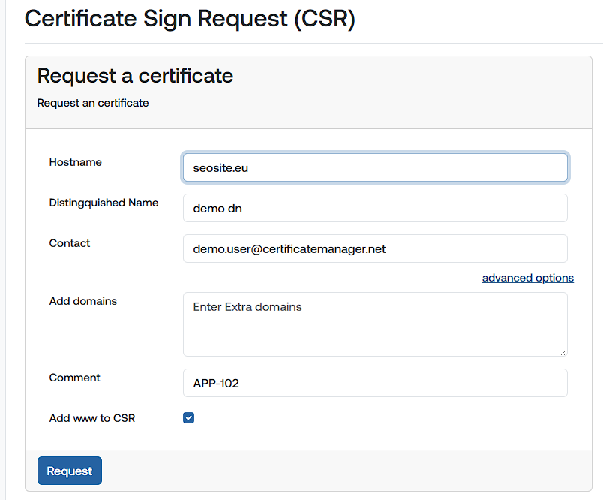Click the textarea resize handle corner
Screen dimensions: 603x500
pos(562,351)
